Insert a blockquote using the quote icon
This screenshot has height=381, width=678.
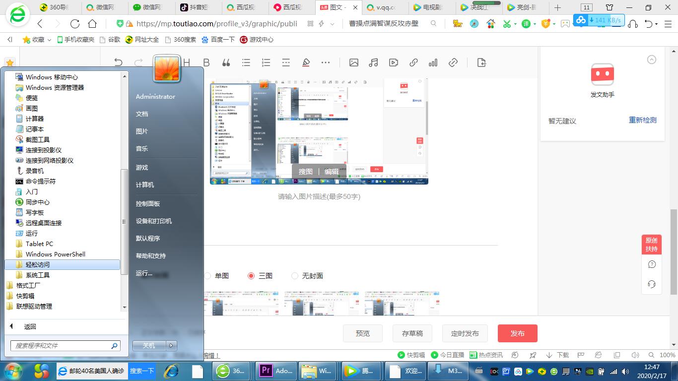click(226, 63)
